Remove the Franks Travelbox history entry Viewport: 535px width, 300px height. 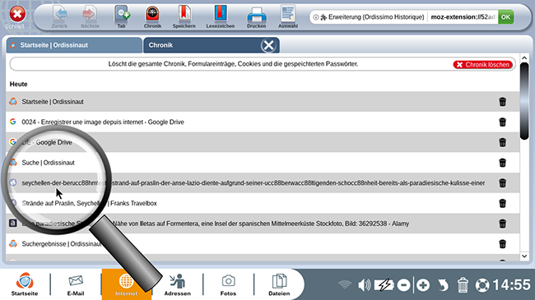point(502,203)
